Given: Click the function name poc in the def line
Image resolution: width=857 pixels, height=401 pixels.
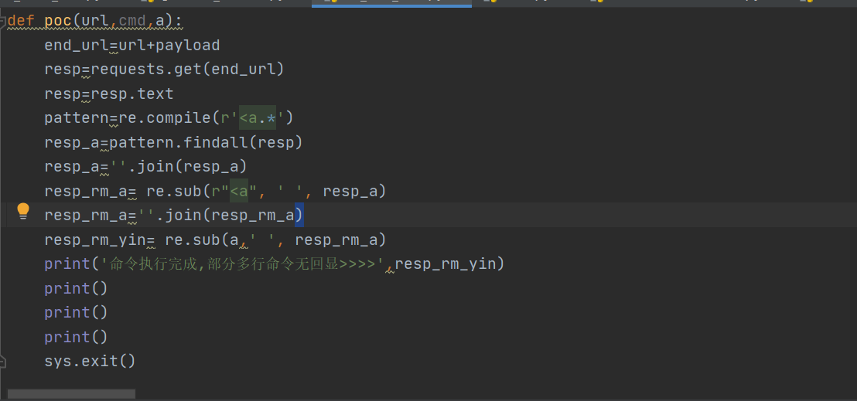Looking at the screenshot, I should pos(58,21).
